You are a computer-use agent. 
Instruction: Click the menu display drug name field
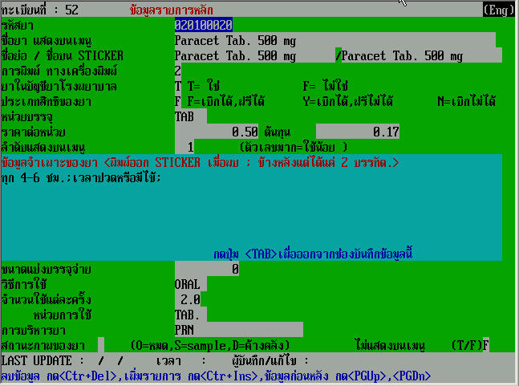(334, 41)
